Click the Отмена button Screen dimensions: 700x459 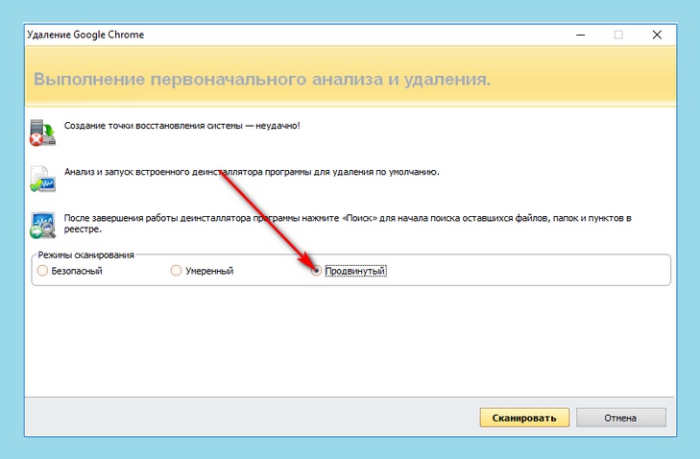pos(620,418)
